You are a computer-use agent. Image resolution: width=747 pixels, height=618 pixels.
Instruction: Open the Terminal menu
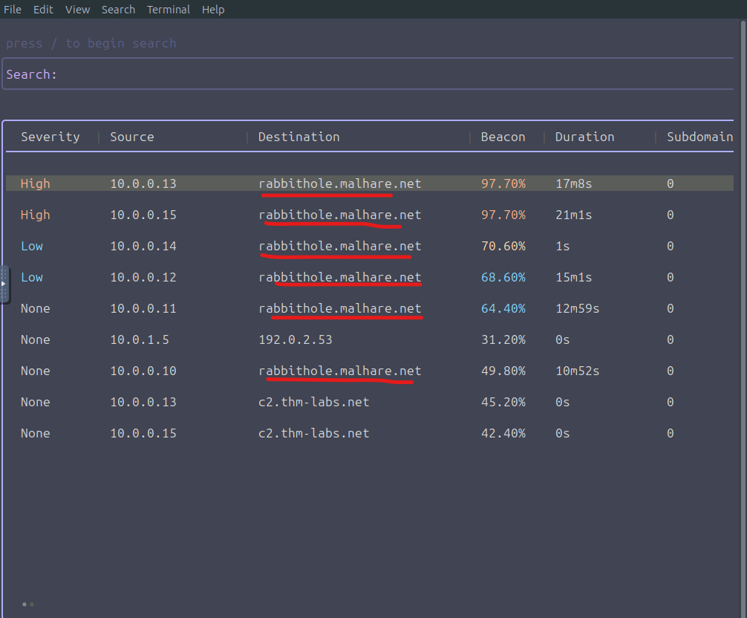point(168,10)
